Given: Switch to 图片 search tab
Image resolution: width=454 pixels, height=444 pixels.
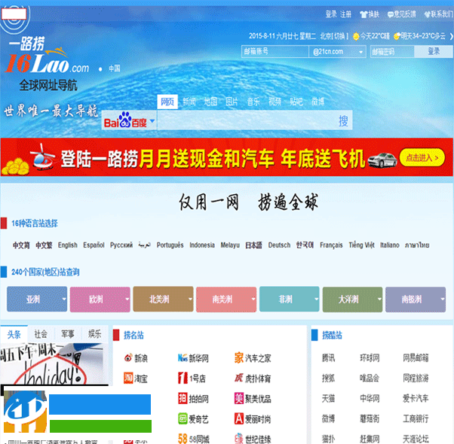Looking at the screenshot, I should pos(232,102).
